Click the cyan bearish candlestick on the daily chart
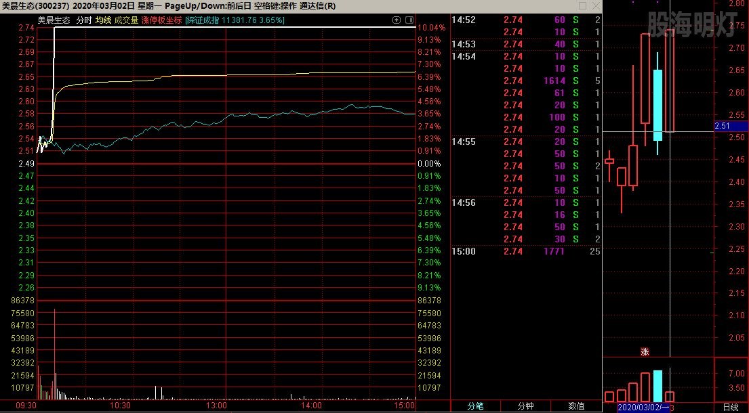This screenshot has height=413, width=749. (657, 105)
